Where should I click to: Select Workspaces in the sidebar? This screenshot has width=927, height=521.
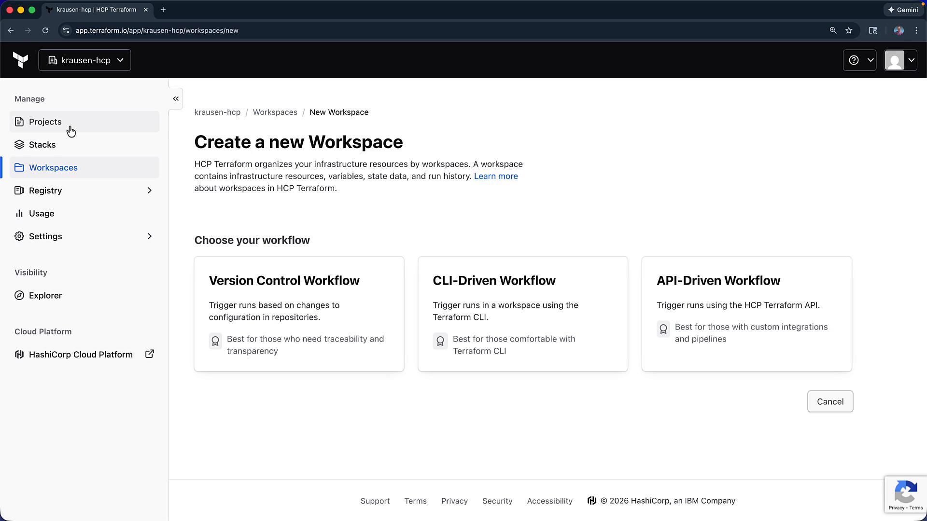tap(84, 167)
